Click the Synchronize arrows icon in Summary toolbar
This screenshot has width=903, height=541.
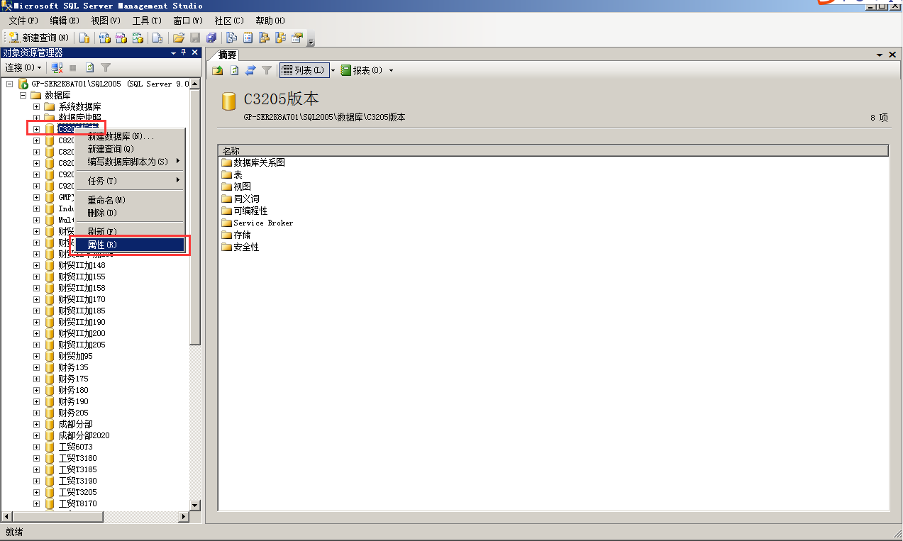(x=250, y=70)
